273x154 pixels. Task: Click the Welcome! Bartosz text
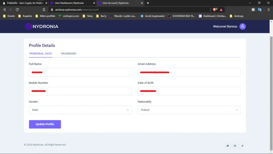[225, 26]
